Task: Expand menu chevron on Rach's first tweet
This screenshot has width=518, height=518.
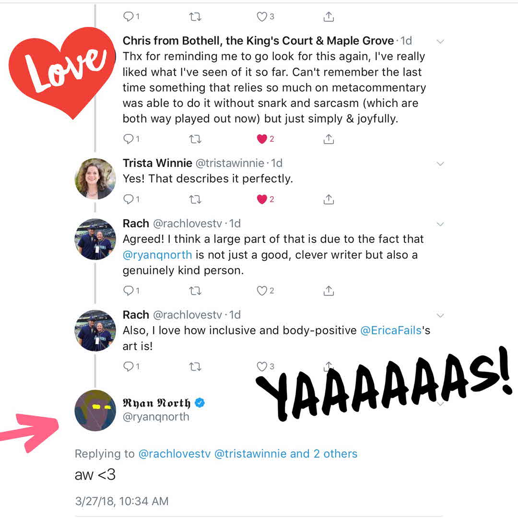Action: pos(440,224)
